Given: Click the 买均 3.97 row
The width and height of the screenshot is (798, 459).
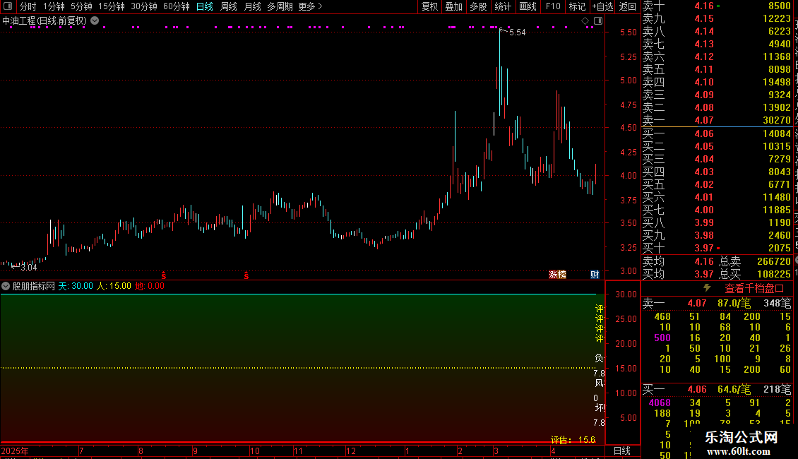Looking at the screenshot, I should point(679,274).
